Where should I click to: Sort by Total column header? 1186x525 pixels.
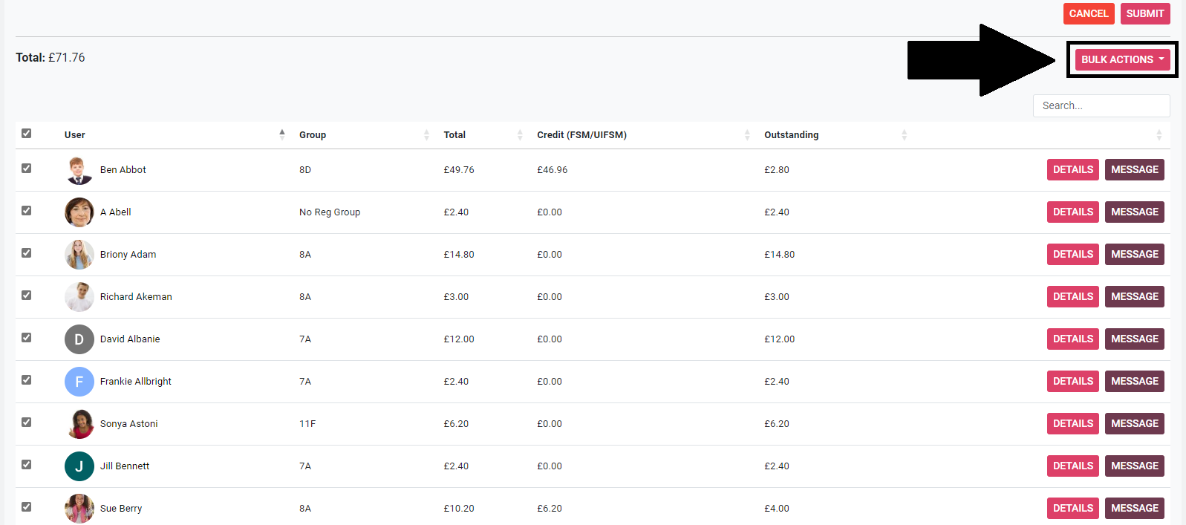454,135
